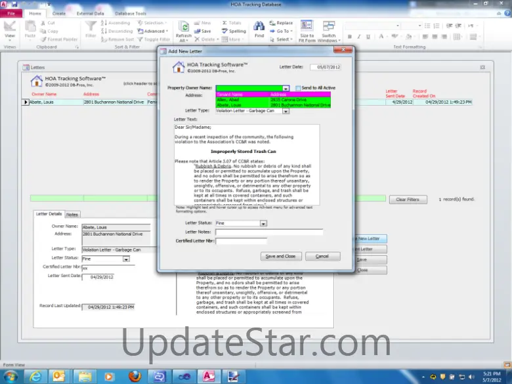Click the Owner Name column header

pos(44,94)
